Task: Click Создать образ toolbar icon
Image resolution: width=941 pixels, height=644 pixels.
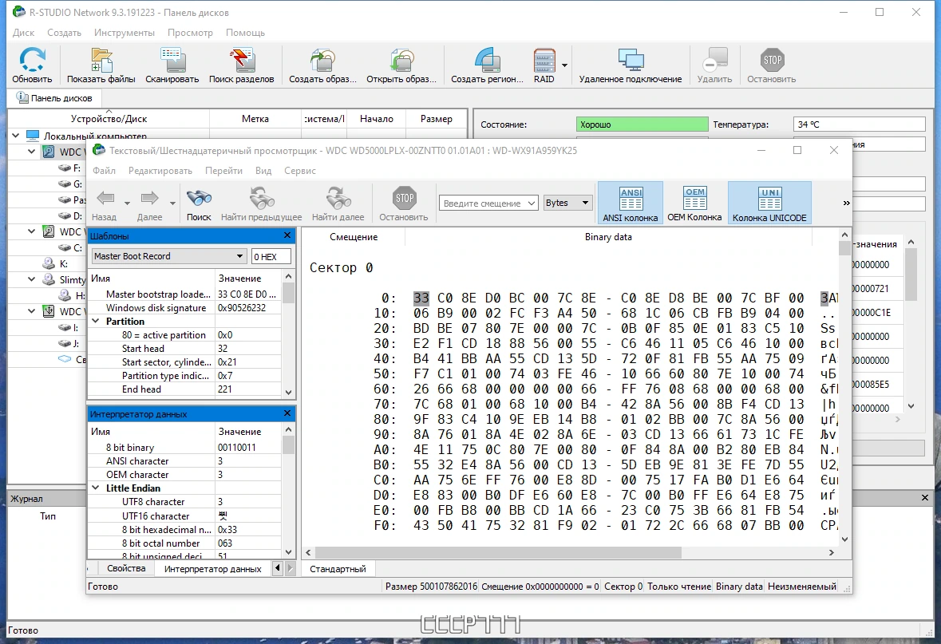Action: point(323,60)
